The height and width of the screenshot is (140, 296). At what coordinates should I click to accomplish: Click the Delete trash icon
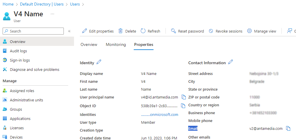(x=120, y=31)
